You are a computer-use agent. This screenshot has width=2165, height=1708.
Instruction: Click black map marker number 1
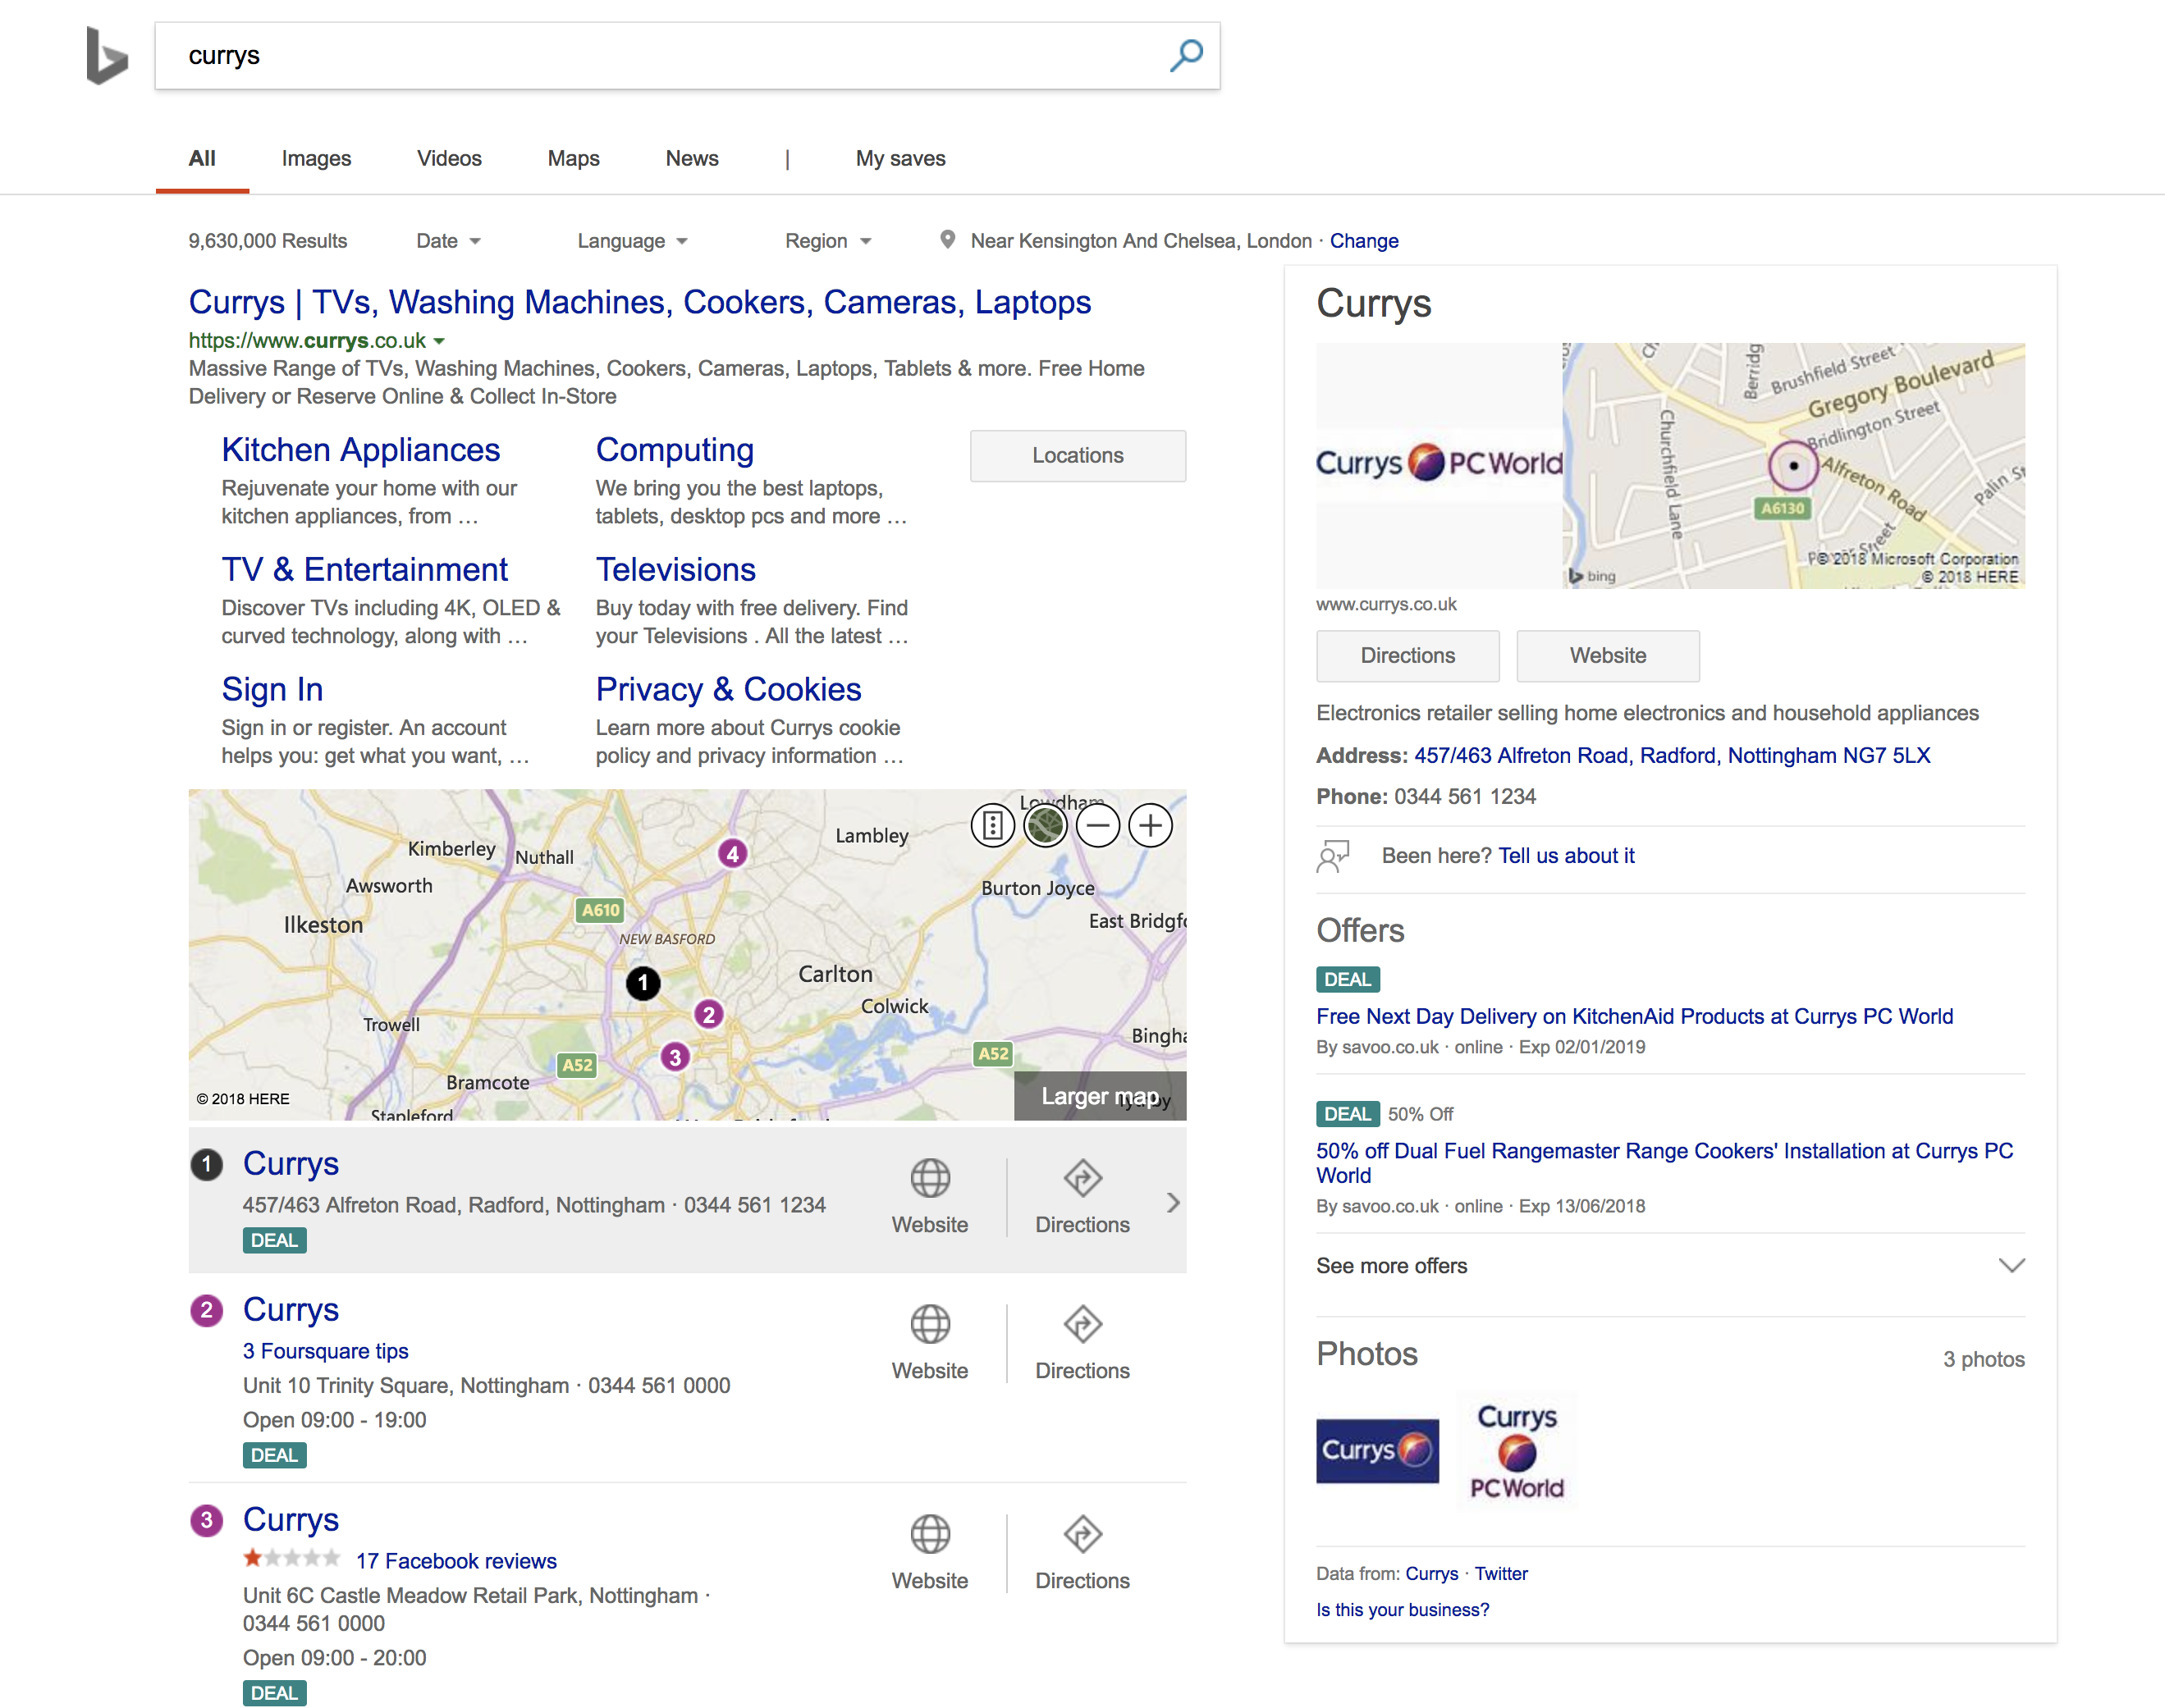click(643, 983)
